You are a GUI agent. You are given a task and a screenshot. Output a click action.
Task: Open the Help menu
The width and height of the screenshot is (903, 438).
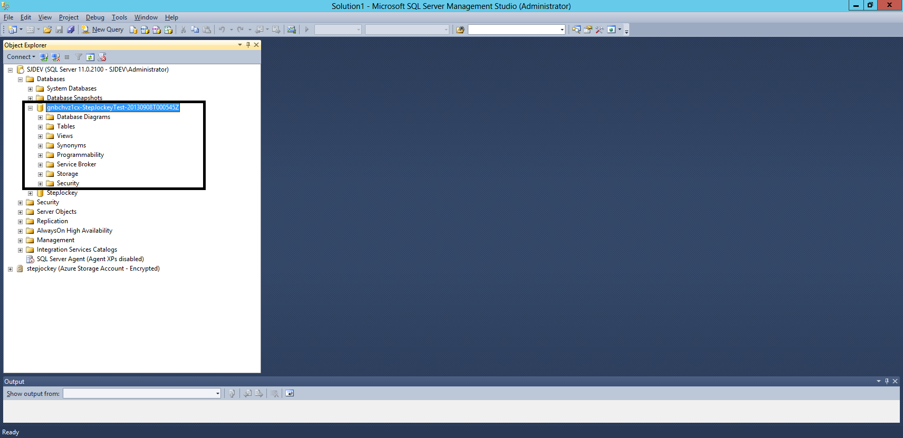coord(171,17)
